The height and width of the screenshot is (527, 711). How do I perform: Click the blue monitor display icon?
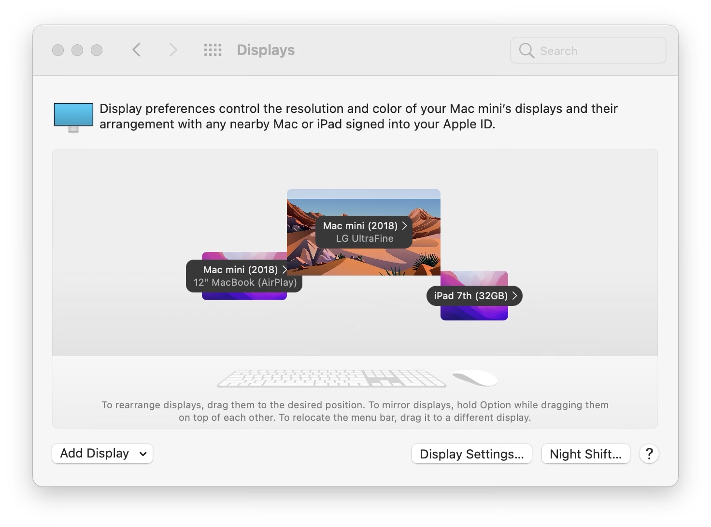[73, 117]
